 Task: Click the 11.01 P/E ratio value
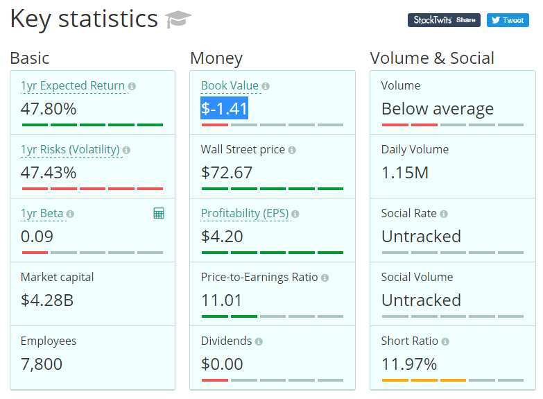click(x=221, y=300)
